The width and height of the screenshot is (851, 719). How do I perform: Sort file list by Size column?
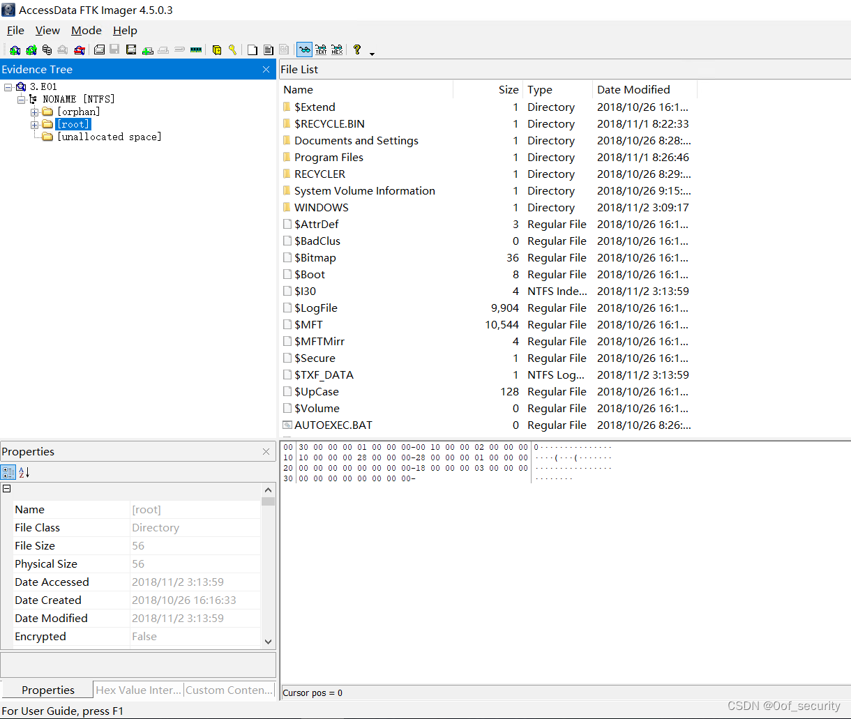point(488,89)
